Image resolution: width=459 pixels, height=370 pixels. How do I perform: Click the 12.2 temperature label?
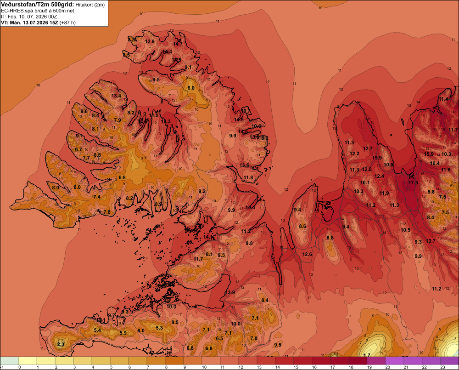(x=354, y=154)
